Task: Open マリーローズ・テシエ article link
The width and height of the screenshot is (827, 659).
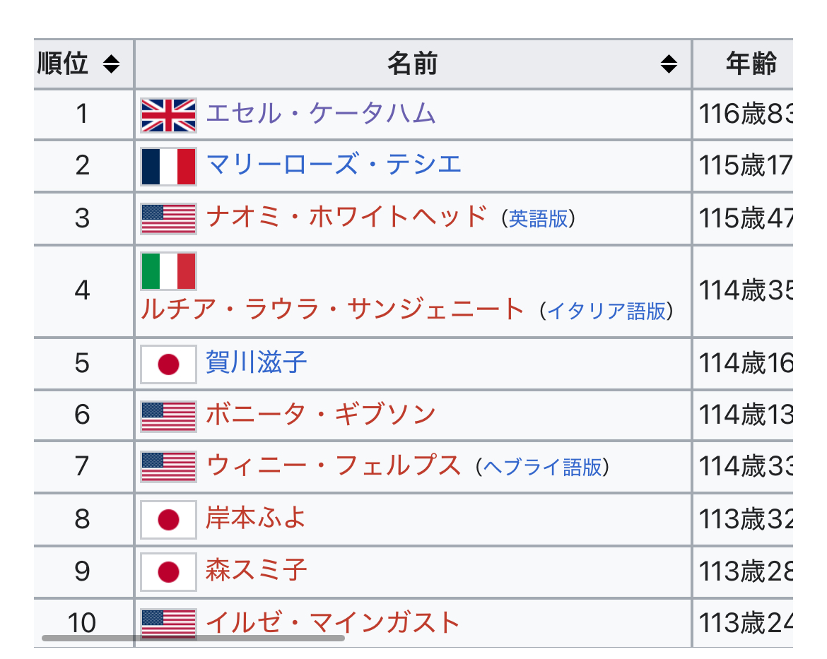Action: [334, 165]
